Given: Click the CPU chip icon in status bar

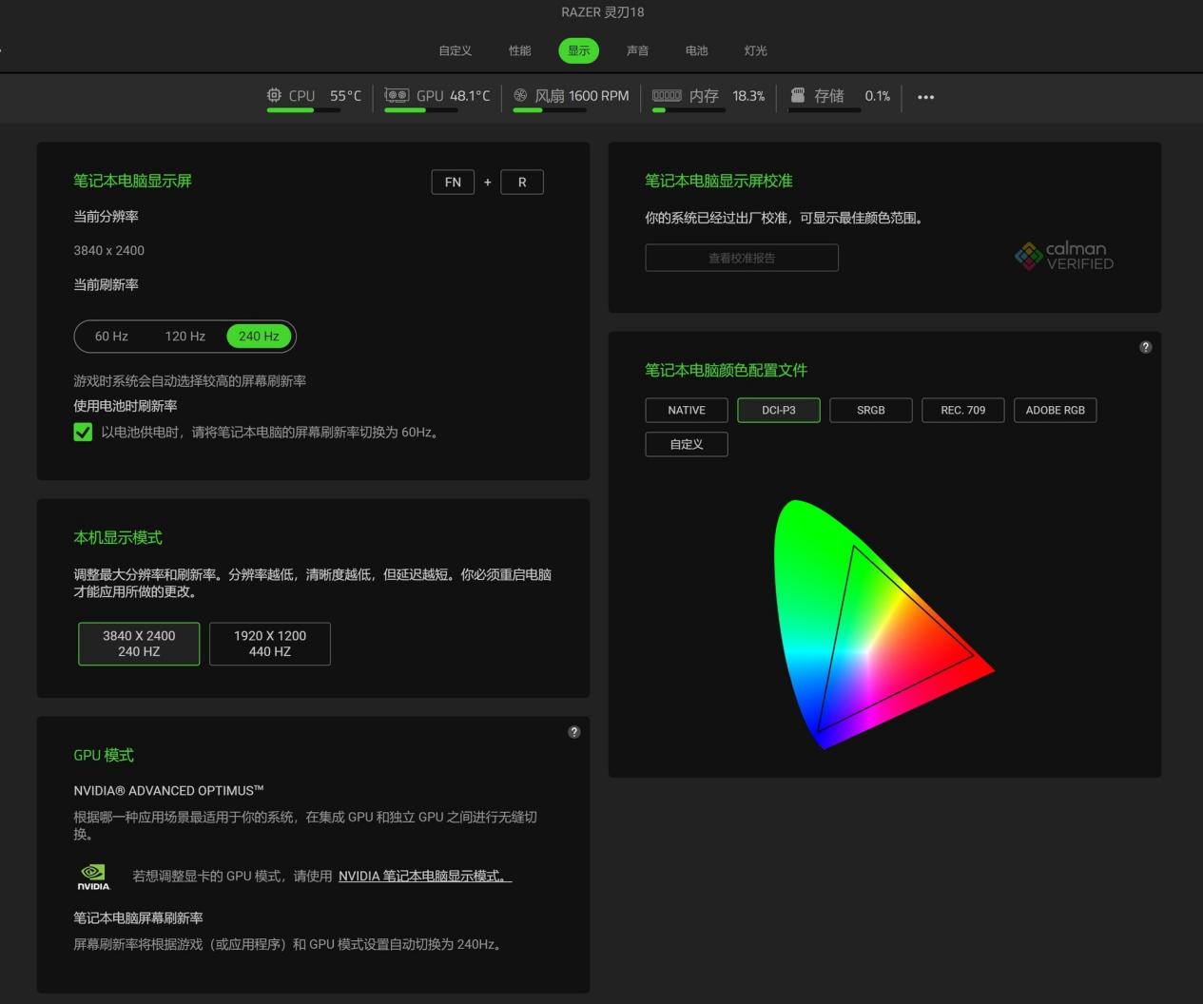Looking at the screenshot, I should (274, 95).
